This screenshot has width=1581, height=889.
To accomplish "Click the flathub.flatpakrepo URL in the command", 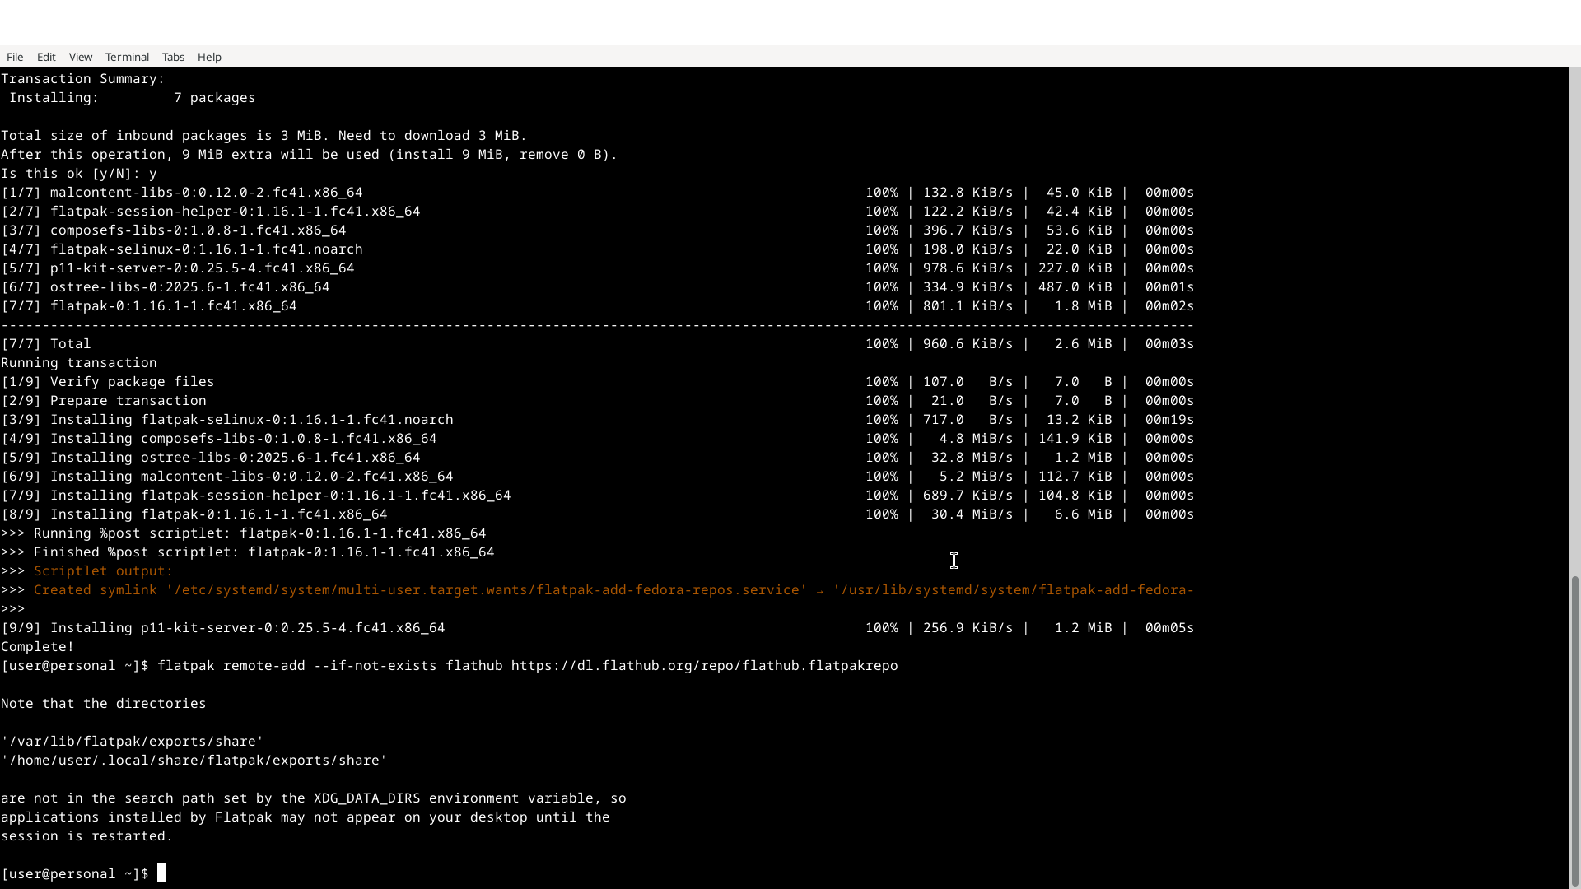I will coord(704,666).
